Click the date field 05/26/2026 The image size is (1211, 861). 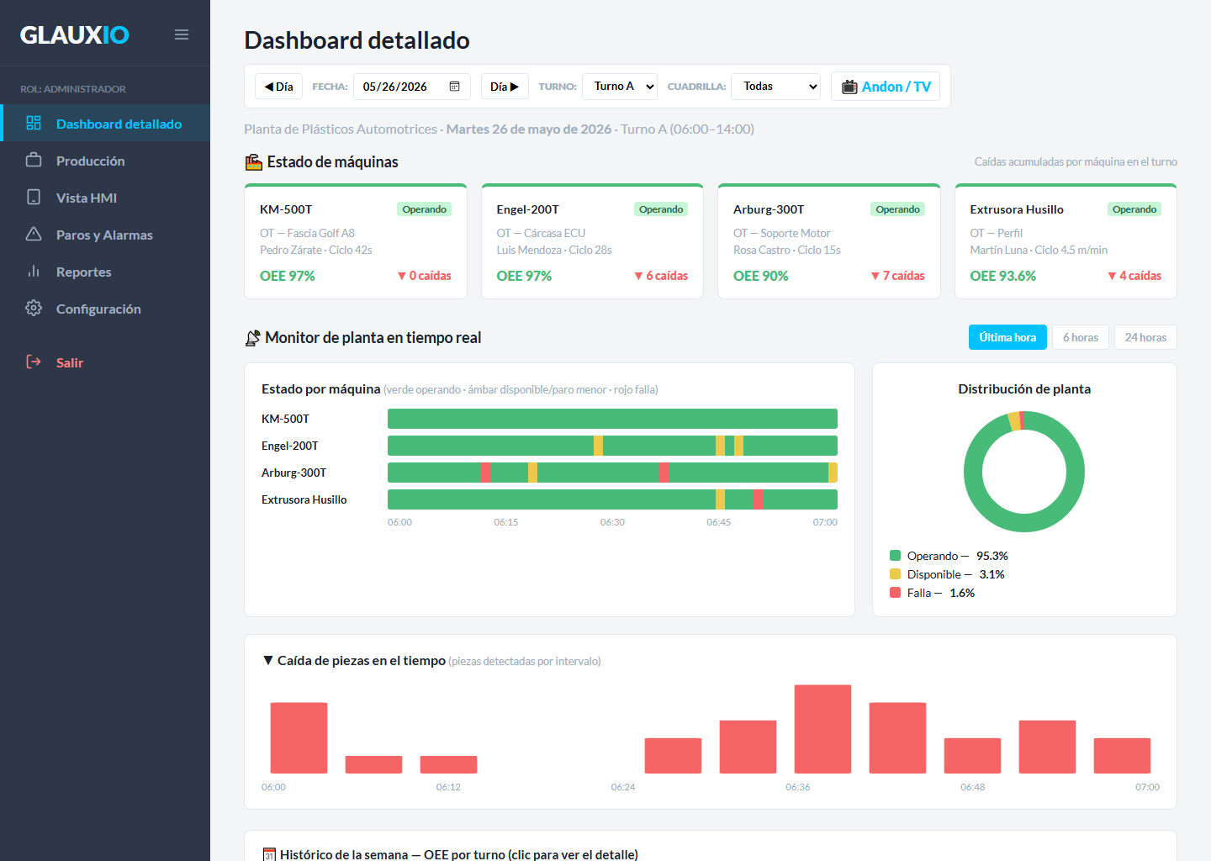tap(411, 87)
